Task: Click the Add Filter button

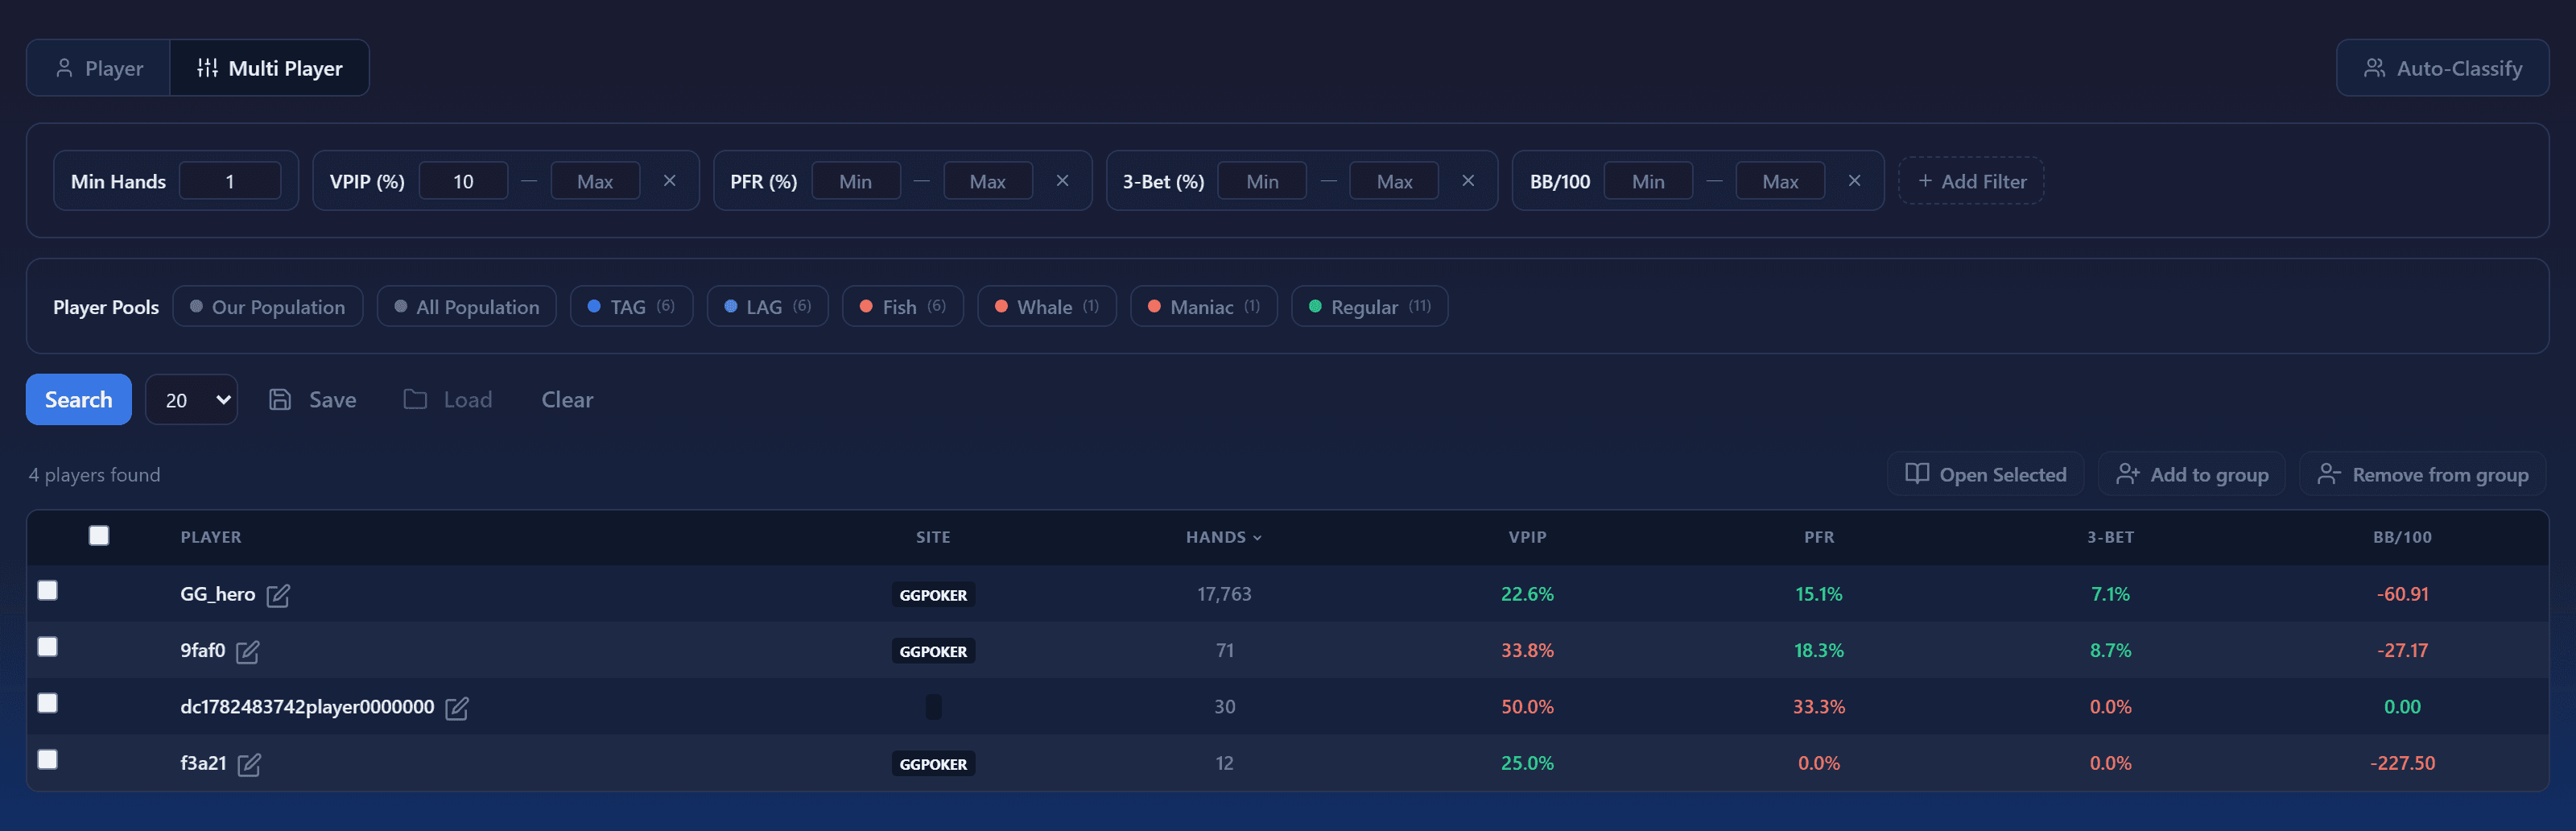Action: (x=1971, y=181)
